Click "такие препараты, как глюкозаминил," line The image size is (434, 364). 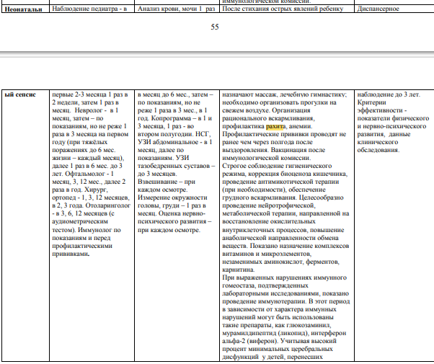coord(277,326)
